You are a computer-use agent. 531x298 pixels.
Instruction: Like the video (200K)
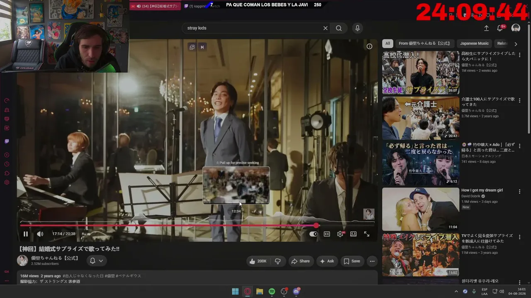coord(258,261)
